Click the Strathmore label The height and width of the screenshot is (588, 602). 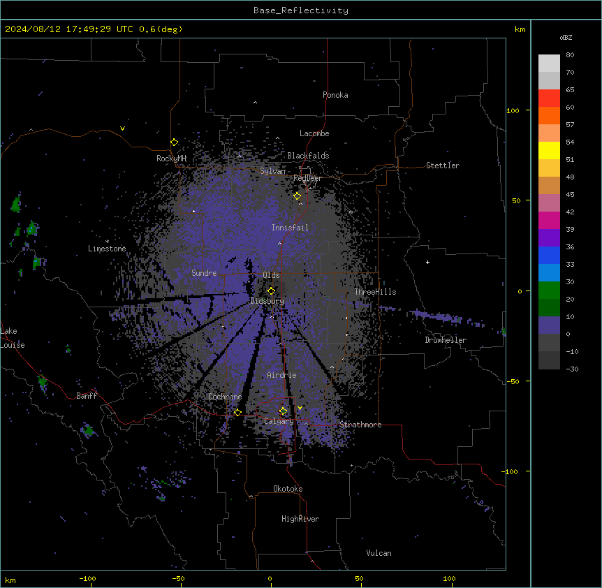(360, 425)
